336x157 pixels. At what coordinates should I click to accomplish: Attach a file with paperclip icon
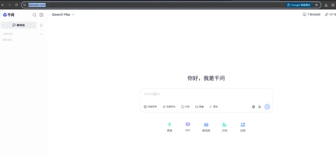(x=259, y=107)
